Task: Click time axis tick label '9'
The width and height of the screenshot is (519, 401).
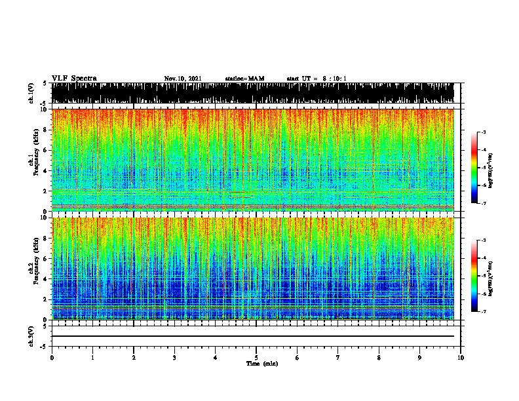Action: click(419, 358)
